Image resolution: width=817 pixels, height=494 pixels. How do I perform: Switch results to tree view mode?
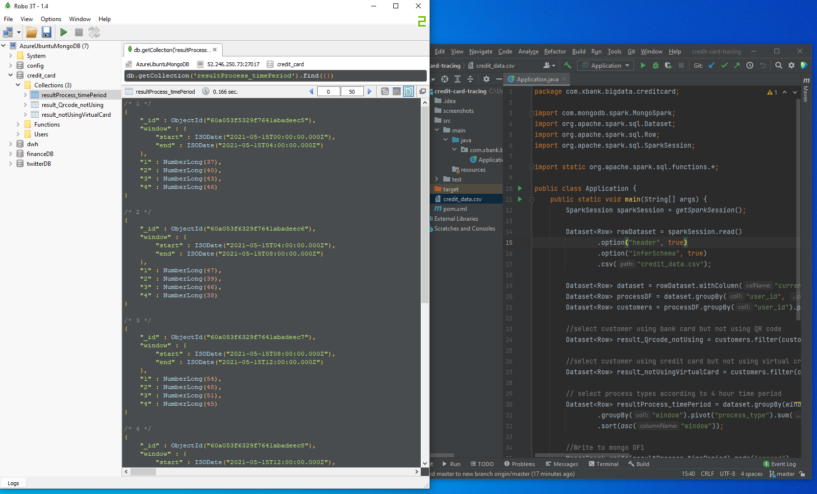tap(385, 92)
